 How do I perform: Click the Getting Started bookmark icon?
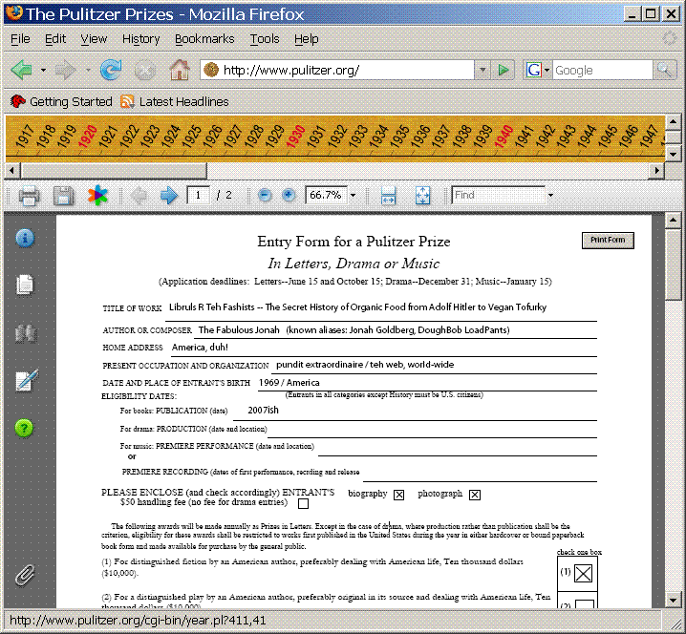[x=17, y=101]
